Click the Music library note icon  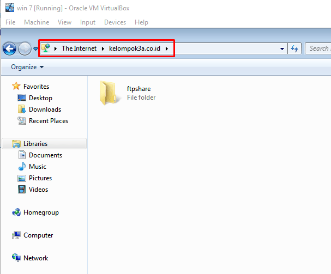coord(22,167)
